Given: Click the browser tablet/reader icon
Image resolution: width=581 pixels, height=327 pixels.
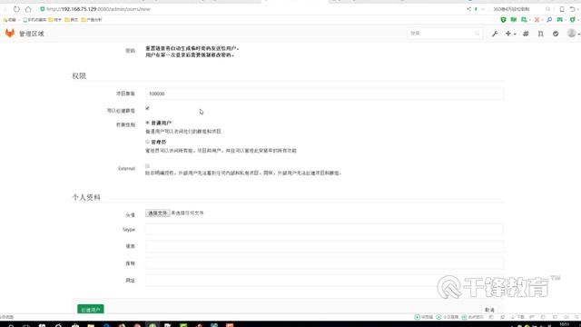Looking at the screenshot, I should point(562,9).
